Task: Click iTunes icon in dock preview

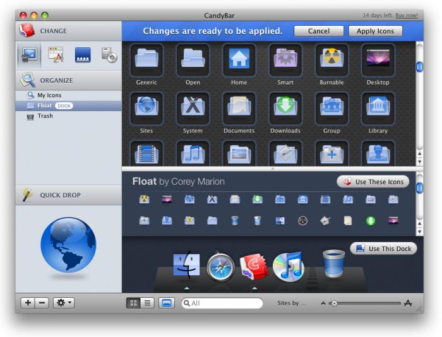Action: coord(289,266)
